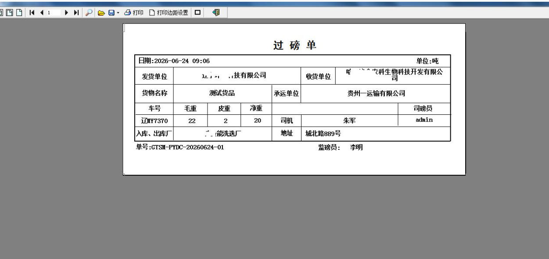The width and height of the screenshot is (549, 259).
Task: Go to the next page
Action: click(67, 13)
